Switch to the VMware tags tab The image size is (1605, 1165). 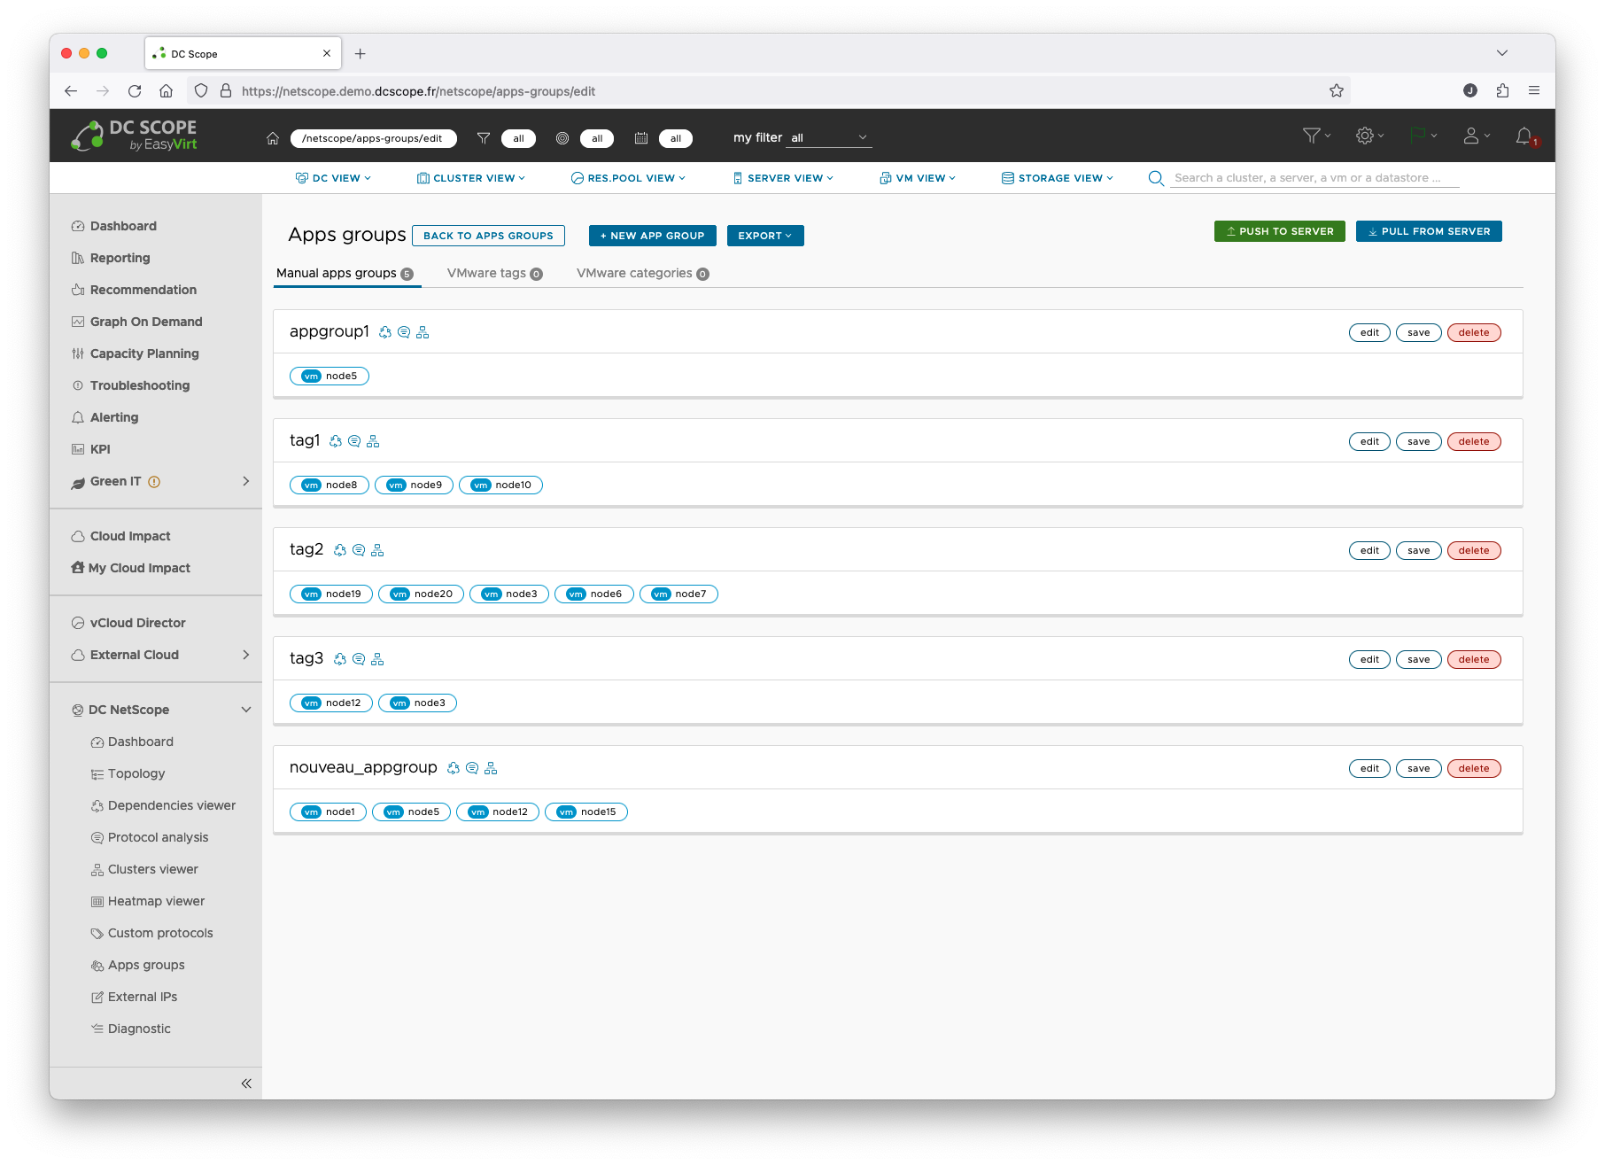click(x=494, y=274)
